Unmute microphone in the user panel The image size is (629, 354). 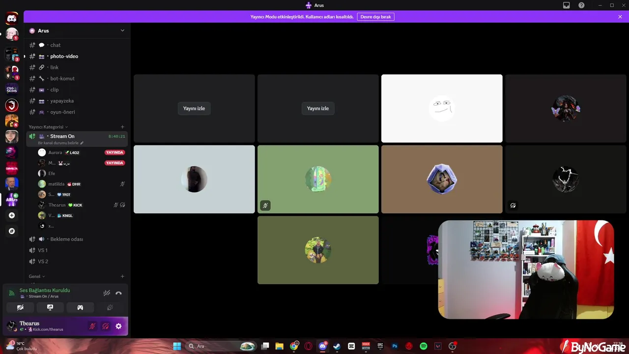click(92, 326)
